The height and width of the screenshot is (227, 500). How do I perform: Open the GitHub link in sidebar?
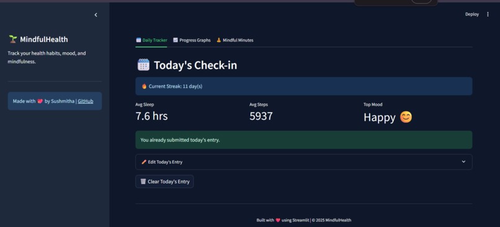[x=86, y=101]
